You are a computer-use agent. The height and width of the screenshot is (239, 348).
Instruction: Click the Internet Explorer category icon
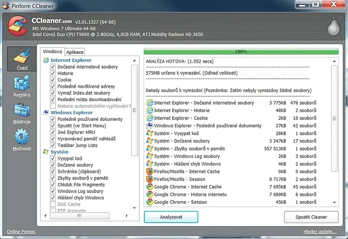pos(46,60)
